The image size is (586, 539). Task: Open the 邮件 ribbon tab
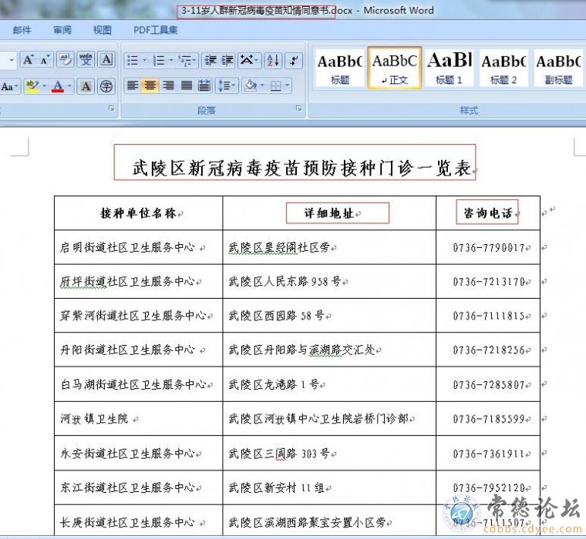(22, 30)
